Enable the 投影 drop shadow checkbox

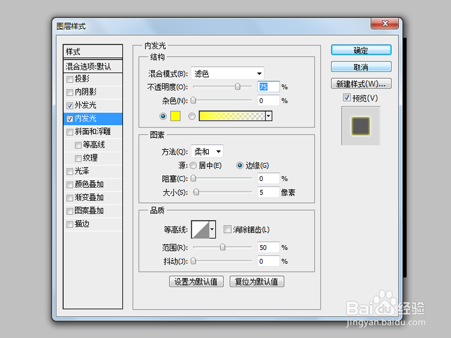pos(69,79)
